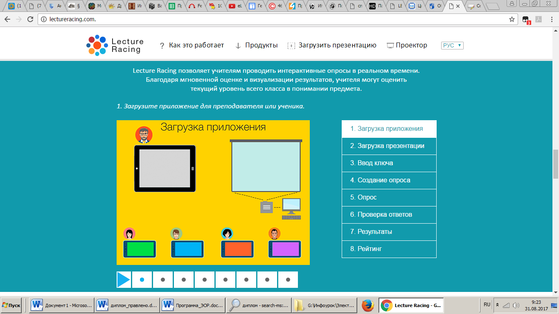Click the student avatar above purple tablet
This screenshot has width=559, height=314.
click(275, 233)
